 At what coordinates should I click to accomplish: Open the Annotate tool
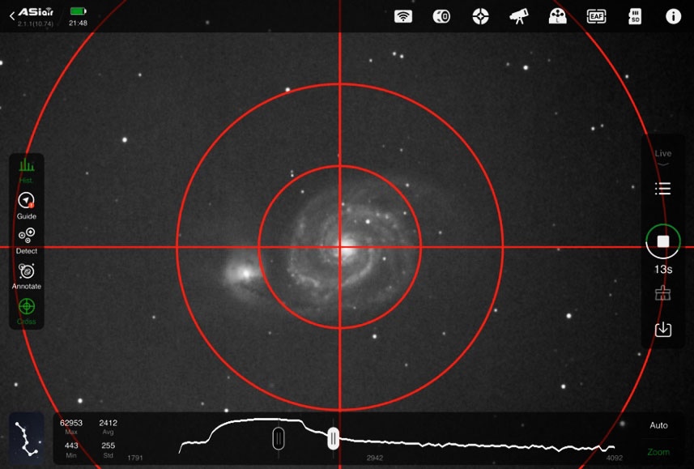[x=26, y=277]
